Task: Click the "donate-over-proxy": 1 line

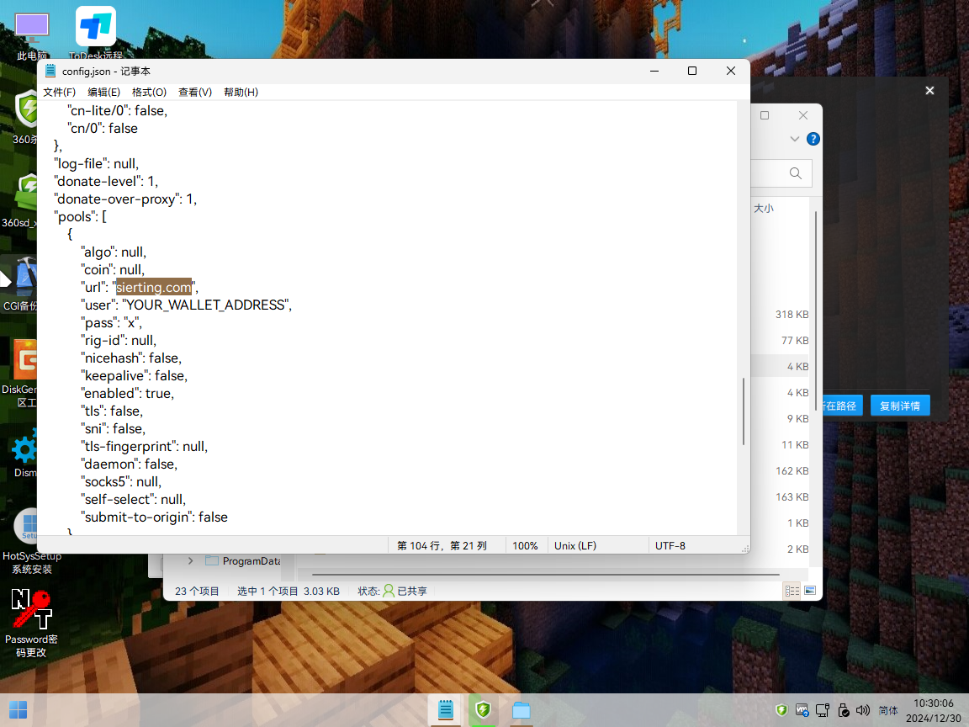Action: pos(125,199)
